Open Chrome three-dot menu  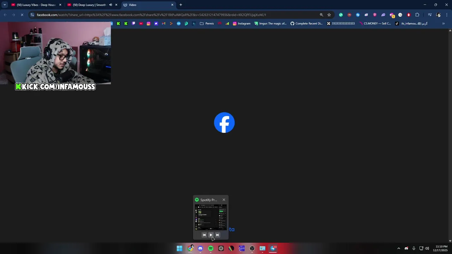pyautogui.click(x=447, y=15)
